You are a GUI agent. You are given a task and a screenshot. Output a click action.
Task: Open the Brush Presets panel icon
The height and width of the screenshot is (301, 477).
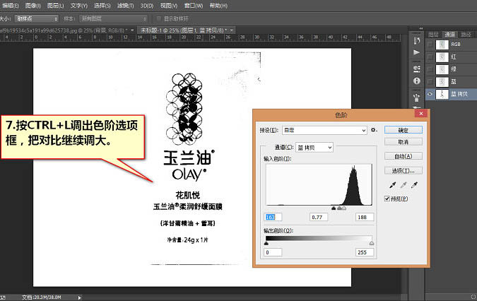[x=417, y=98]
